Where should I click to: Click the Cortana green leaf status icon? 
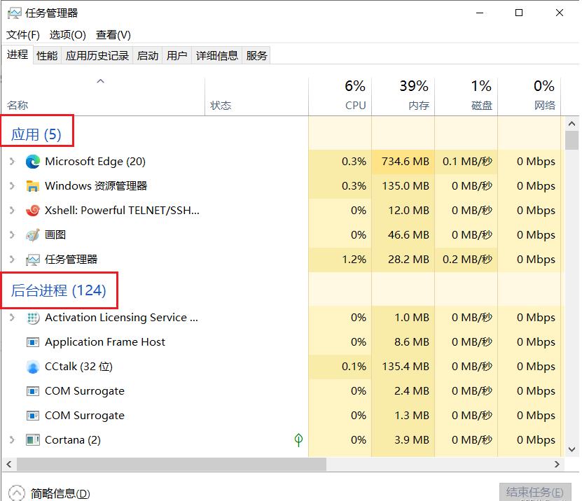point(298,440)
